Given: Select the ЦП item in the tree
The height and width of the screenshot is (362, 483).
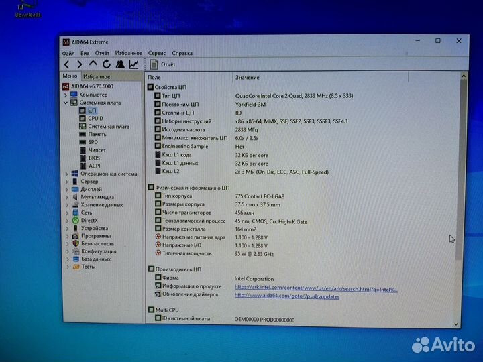Looking at the screenshot, I should tap(92, 110).
